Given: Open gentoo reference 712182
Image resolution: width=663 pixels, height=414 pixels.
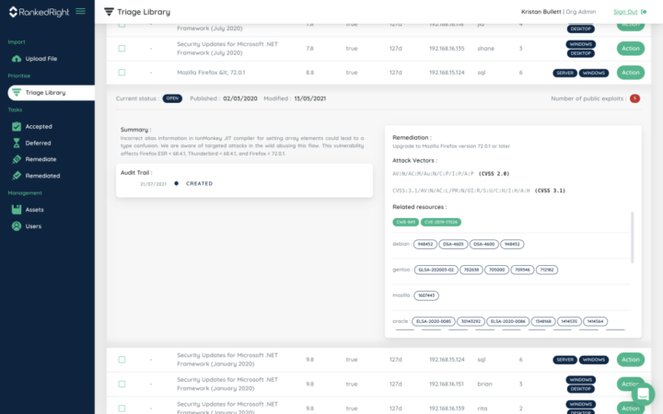Looking at the screenshot, I should pyautogui.click(x=547, y=270).
